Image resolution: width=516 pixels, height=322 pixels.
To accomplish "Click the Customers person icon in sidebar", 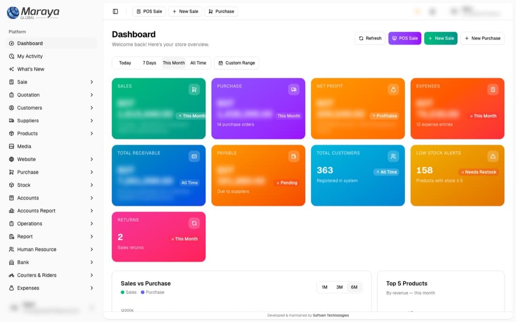I will 12,108.
